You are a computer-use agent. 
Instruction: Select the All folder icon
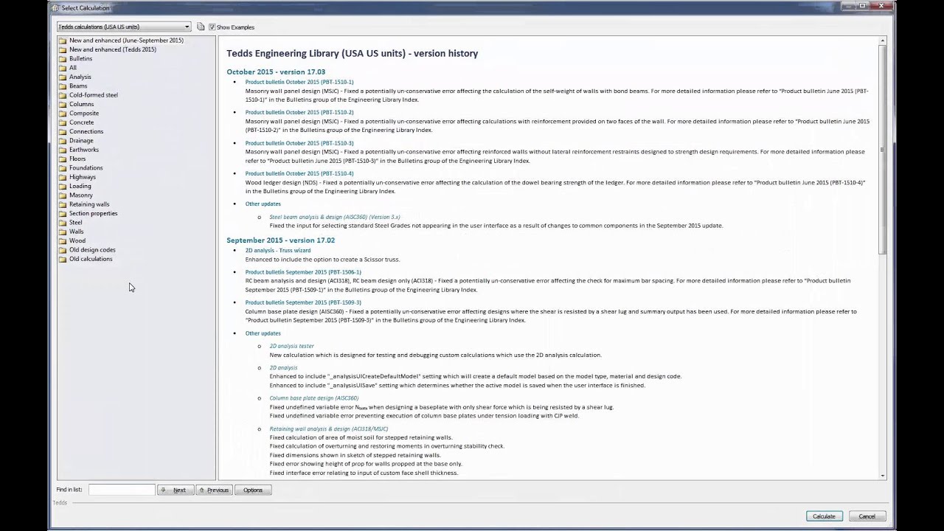click(x=63, y=68)
